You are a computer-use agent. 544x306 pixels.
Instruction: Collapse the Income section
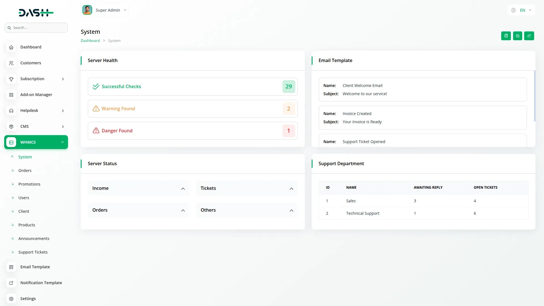pos(183,189)
